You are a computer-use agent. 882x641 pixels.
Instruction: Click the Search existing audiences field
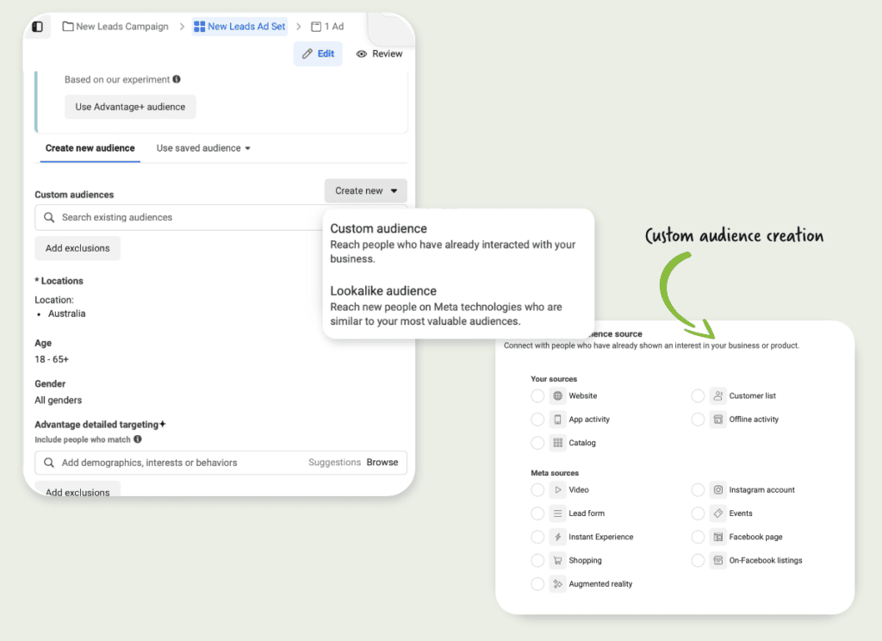pyautogui.click(x=181, y=217)
